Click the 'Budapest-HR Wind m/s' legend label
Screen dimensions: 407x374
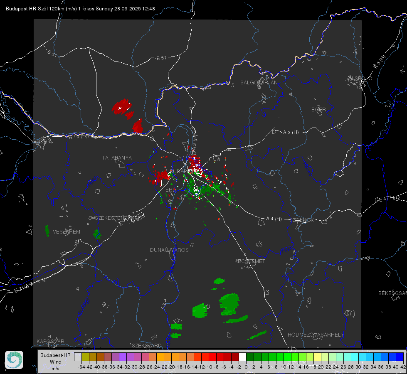[56, 362]
